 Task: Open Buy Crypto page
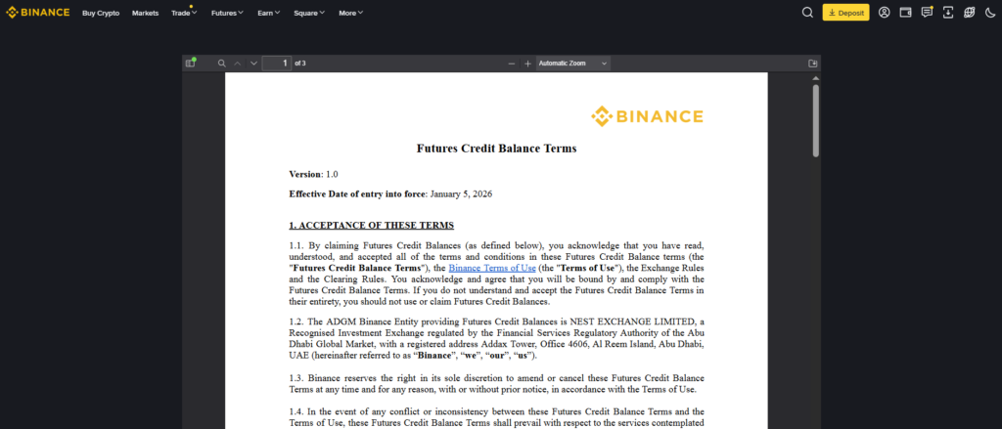click(x=101, y=13)
